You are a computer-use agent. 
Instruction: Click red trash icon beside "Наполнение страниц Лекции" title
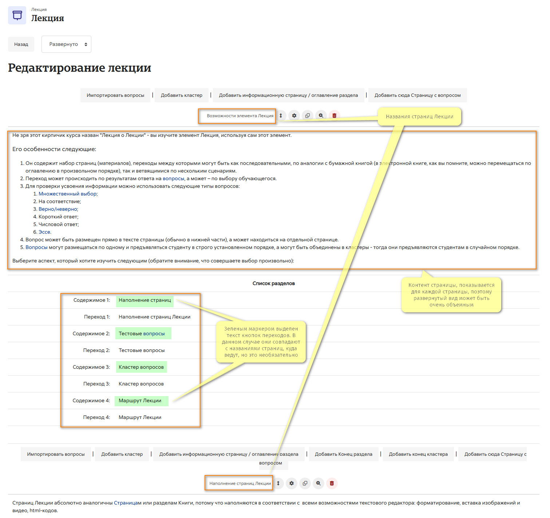[x=332, y=483]
